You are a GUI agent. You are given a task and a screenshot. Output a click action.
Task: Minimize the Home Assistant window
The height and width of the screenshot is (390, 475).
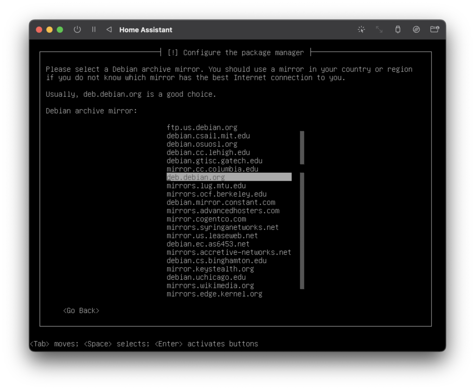(x=49, y=30)
